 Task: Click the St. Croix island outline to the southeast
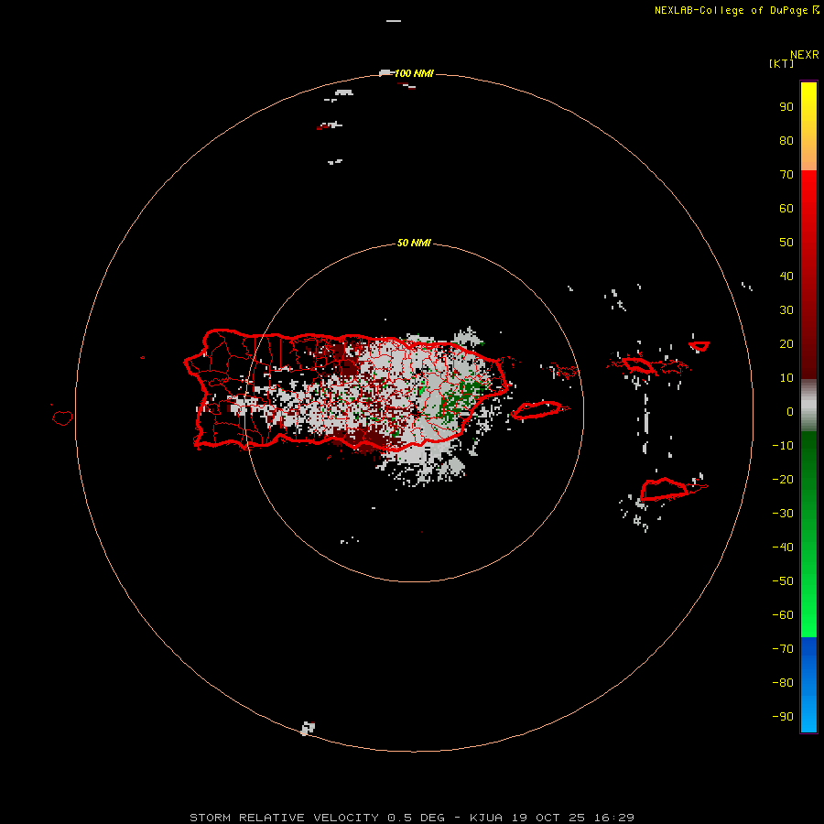click(665, 489)
